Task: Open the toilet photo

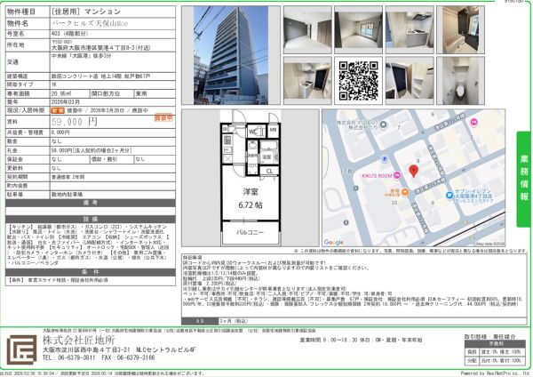Action: pyautogui.click(x=460, y=81)
